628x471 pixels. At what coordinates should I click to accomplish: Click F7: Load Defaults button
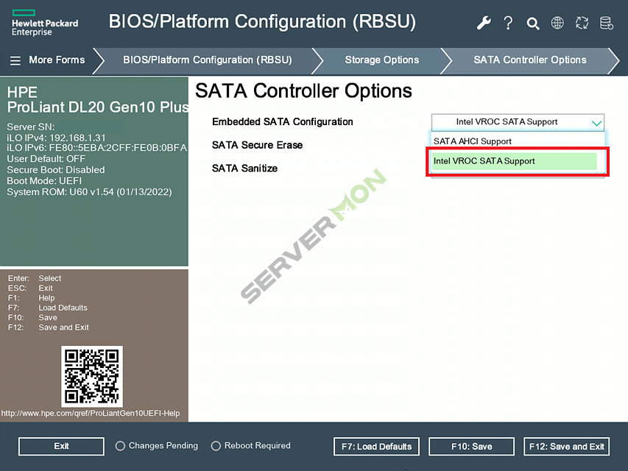(x=376, y=446)
